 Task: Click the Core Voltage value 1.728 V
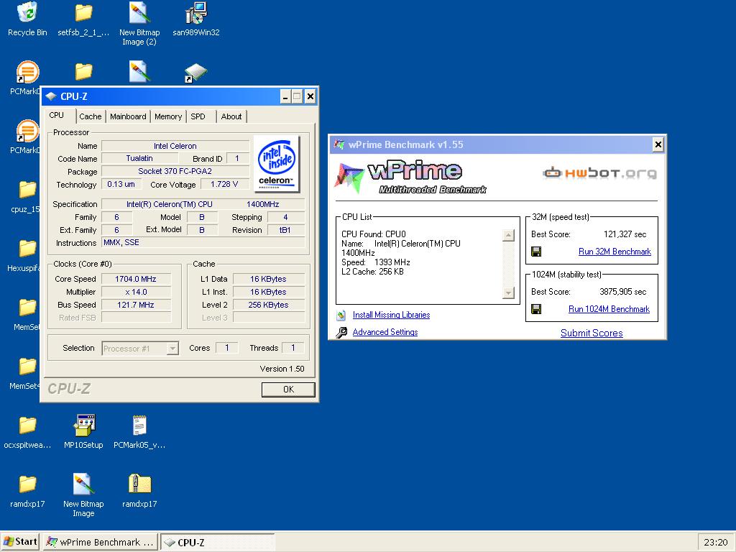(x=224, y=185)
